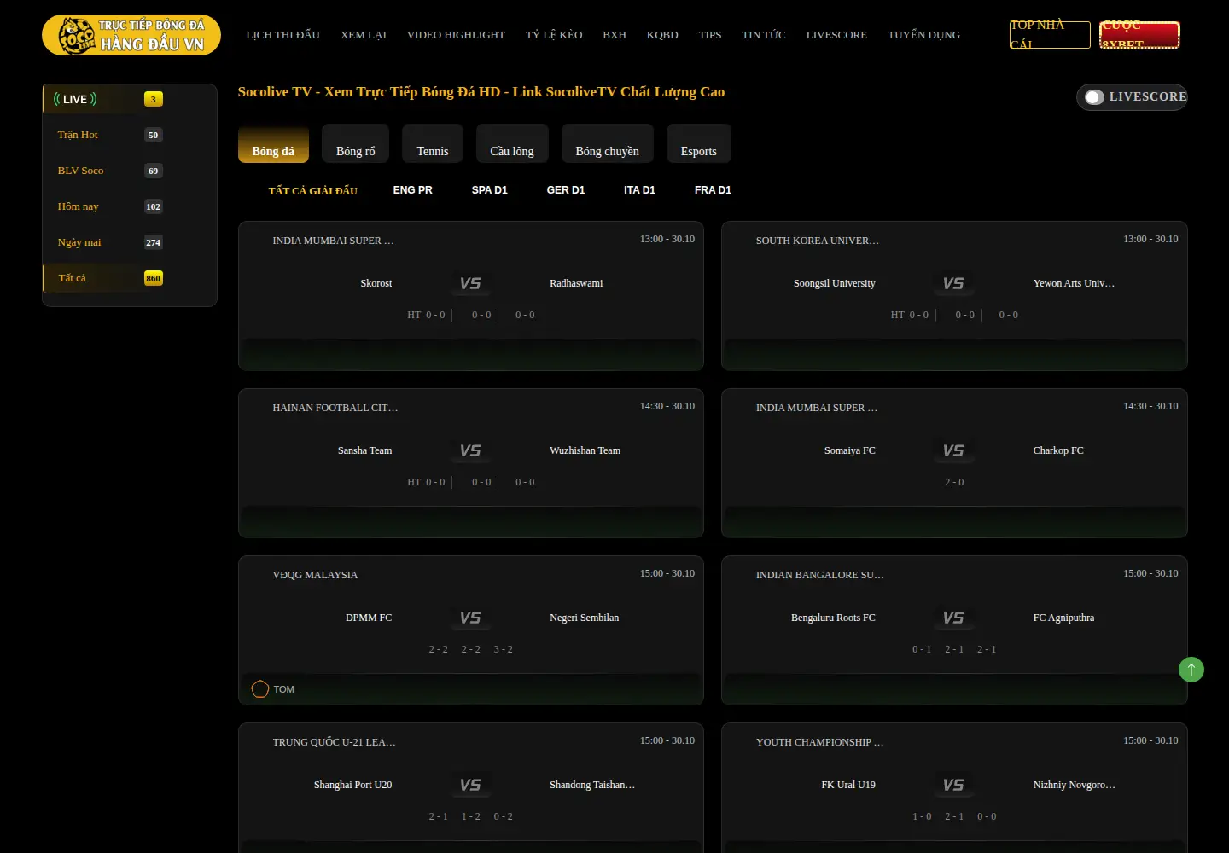Click the VS badge between Somaiya FC and Charkop FC
The image size is (1229, 853).
pyautogui.click(x=953, y=450)
